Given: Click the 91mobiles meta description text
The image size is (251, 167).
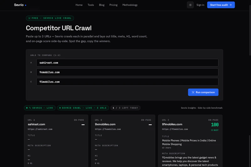Looking at the screenshot, I should [x=190, y=161].
